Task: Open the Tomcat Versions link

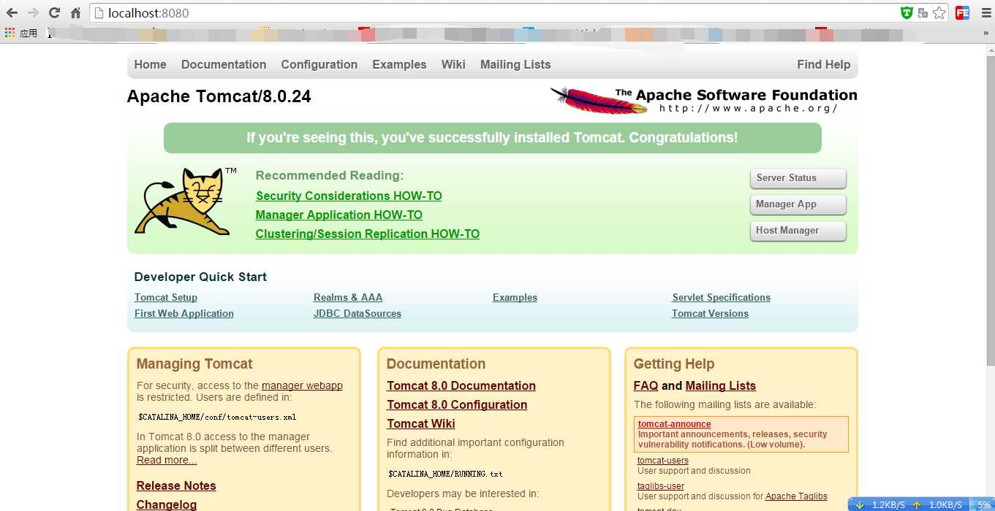Action: click(711, 313)
